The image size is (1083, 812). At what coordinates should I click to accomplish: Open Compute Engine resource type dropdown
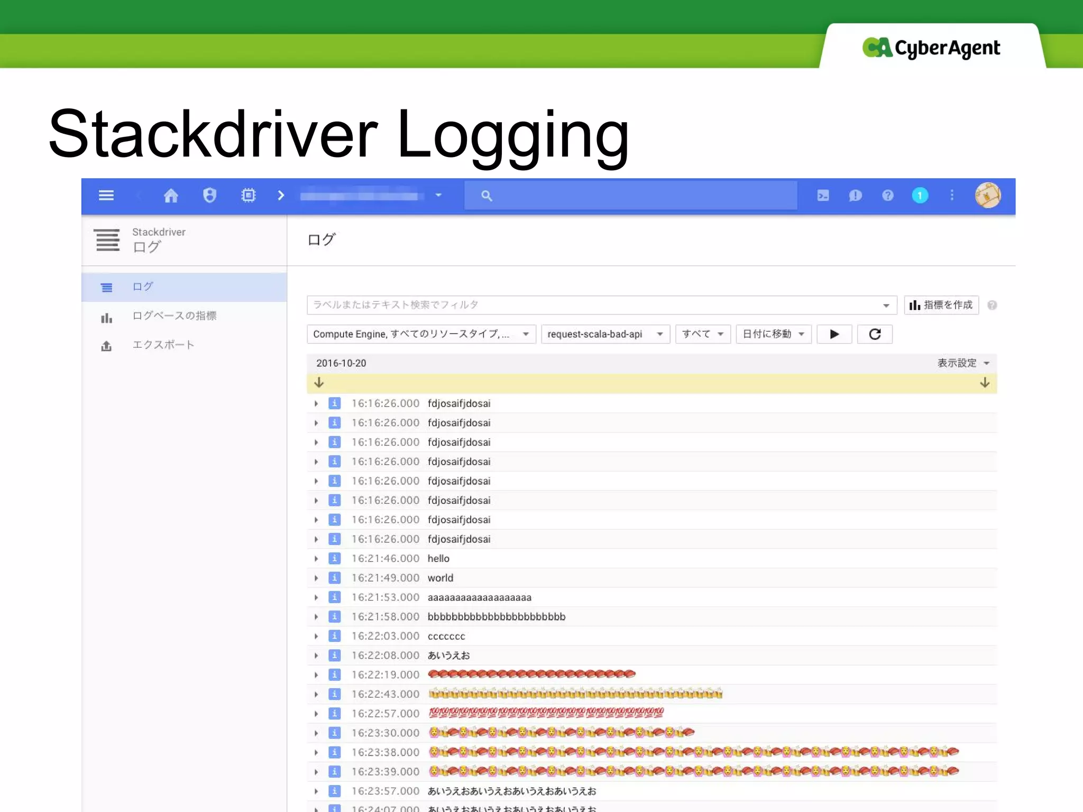point(421,334)
